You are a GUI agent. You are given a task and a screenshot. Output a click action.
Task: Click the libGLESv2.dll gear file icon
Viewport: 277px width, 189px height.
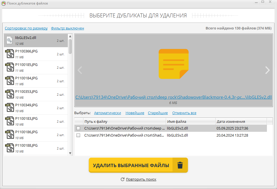click(x=9, y=40)
